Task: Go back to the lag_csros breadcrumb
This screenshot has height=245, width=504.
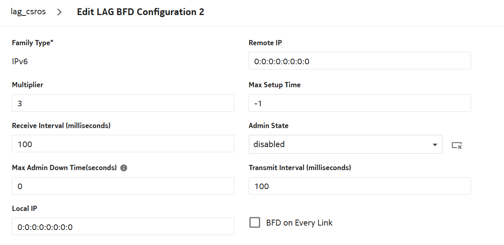Action: [28, 12]
